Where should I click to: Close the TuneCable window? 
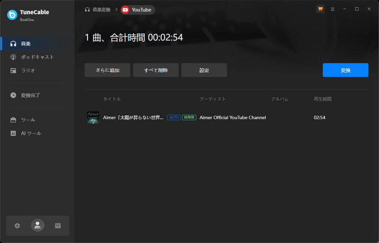(369, 9)
